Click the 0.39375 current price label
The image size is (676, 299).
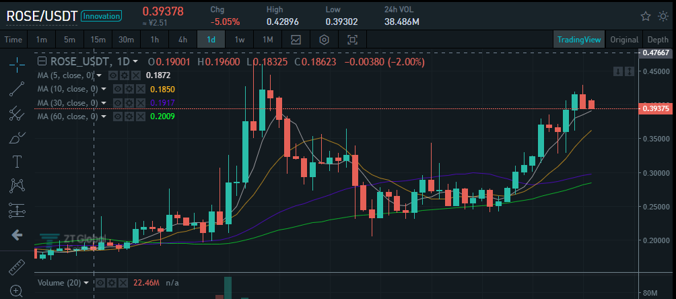[x=655, y=108]
